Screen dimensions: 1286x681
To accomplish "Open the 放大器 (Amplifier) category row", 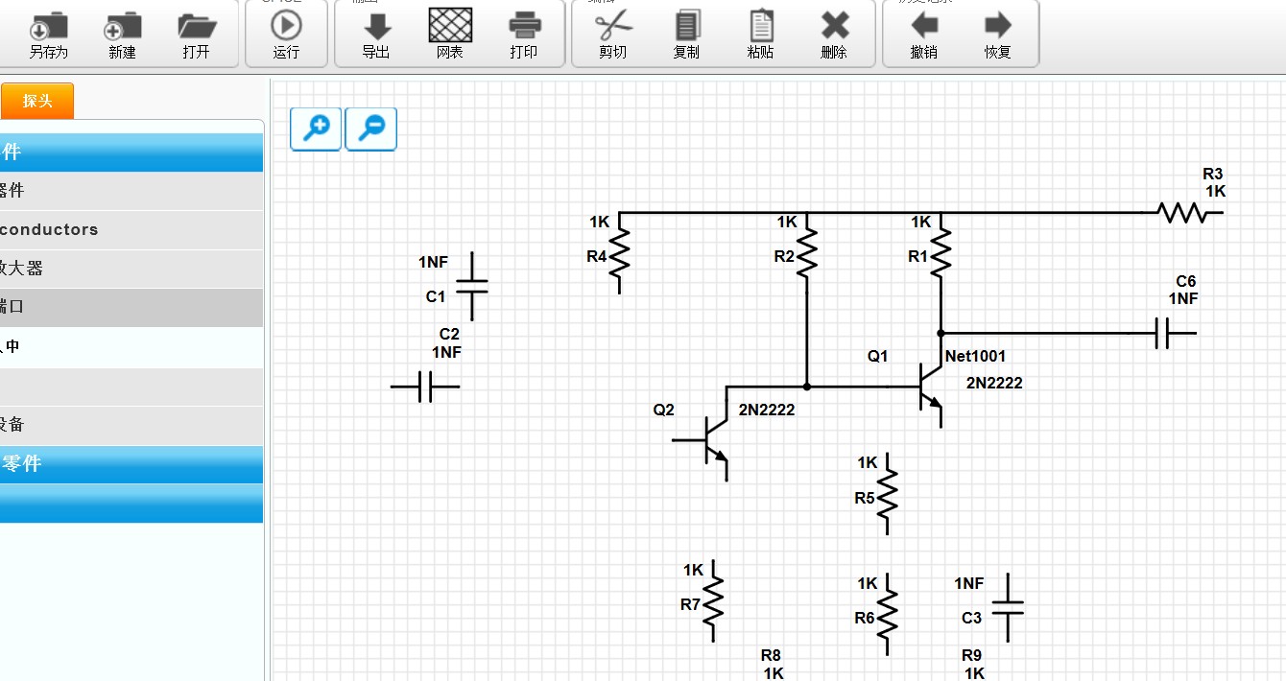I will pos(131,269).
